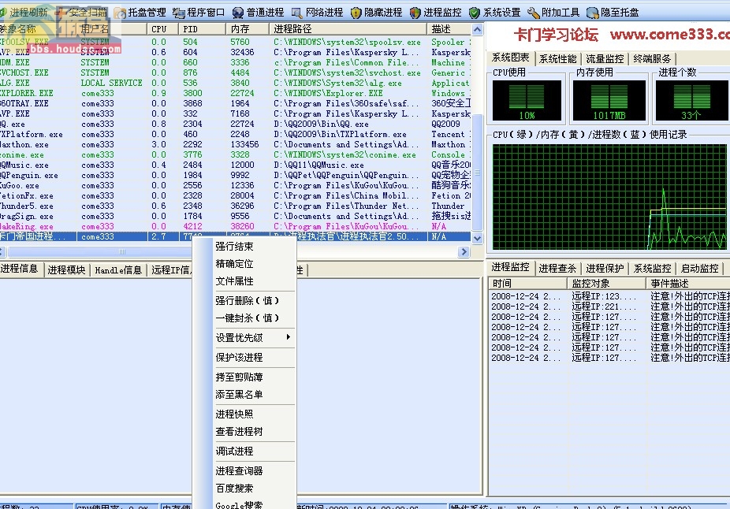Open 附加工具 wrench icon

click(x=534, y=13)
